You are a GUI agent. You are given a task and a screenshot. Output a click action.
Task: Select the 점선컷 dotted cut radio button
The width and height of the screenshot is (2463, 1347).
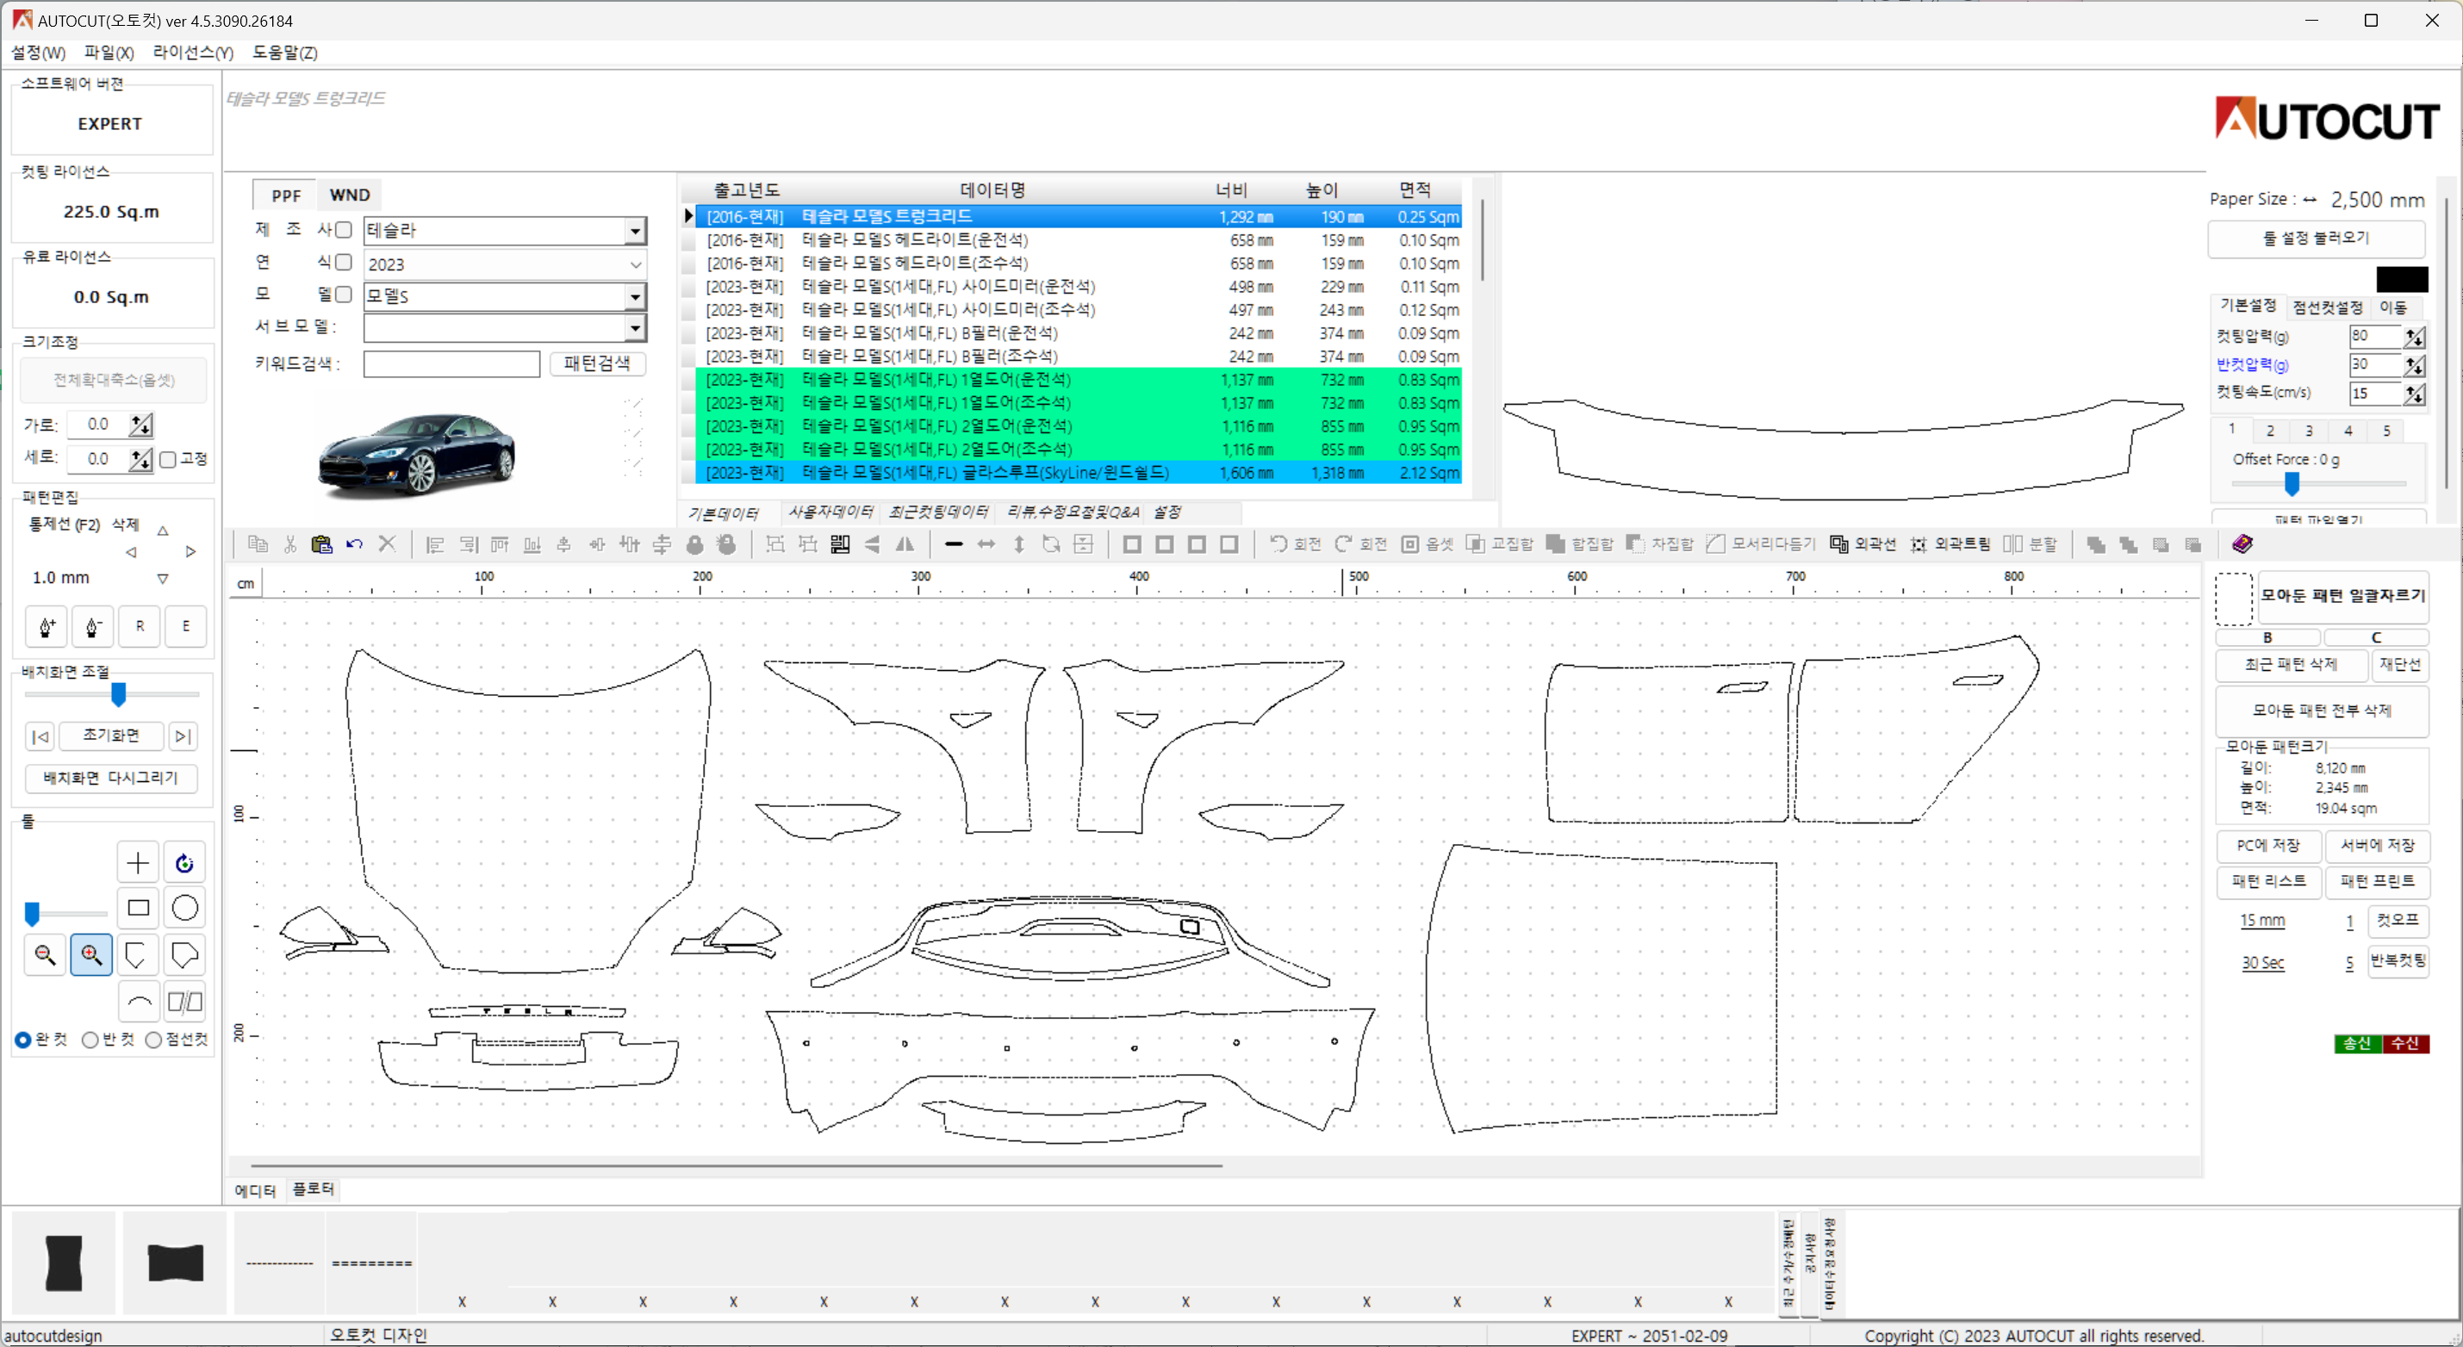tap(153, 1040)
